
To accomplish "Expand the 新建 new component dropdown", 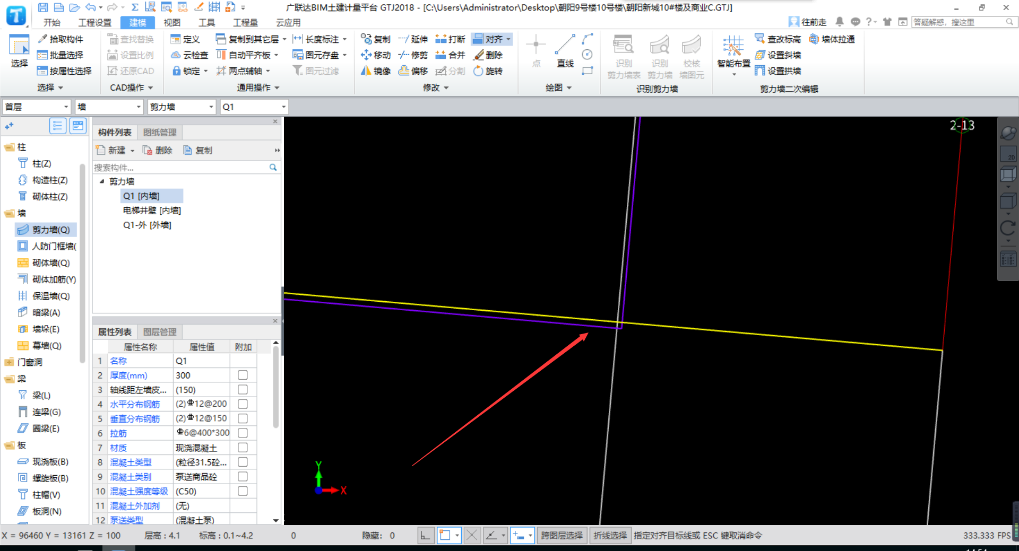I will [133, 151].
